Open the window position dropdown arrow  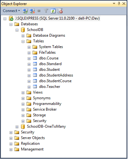point(114,3)
